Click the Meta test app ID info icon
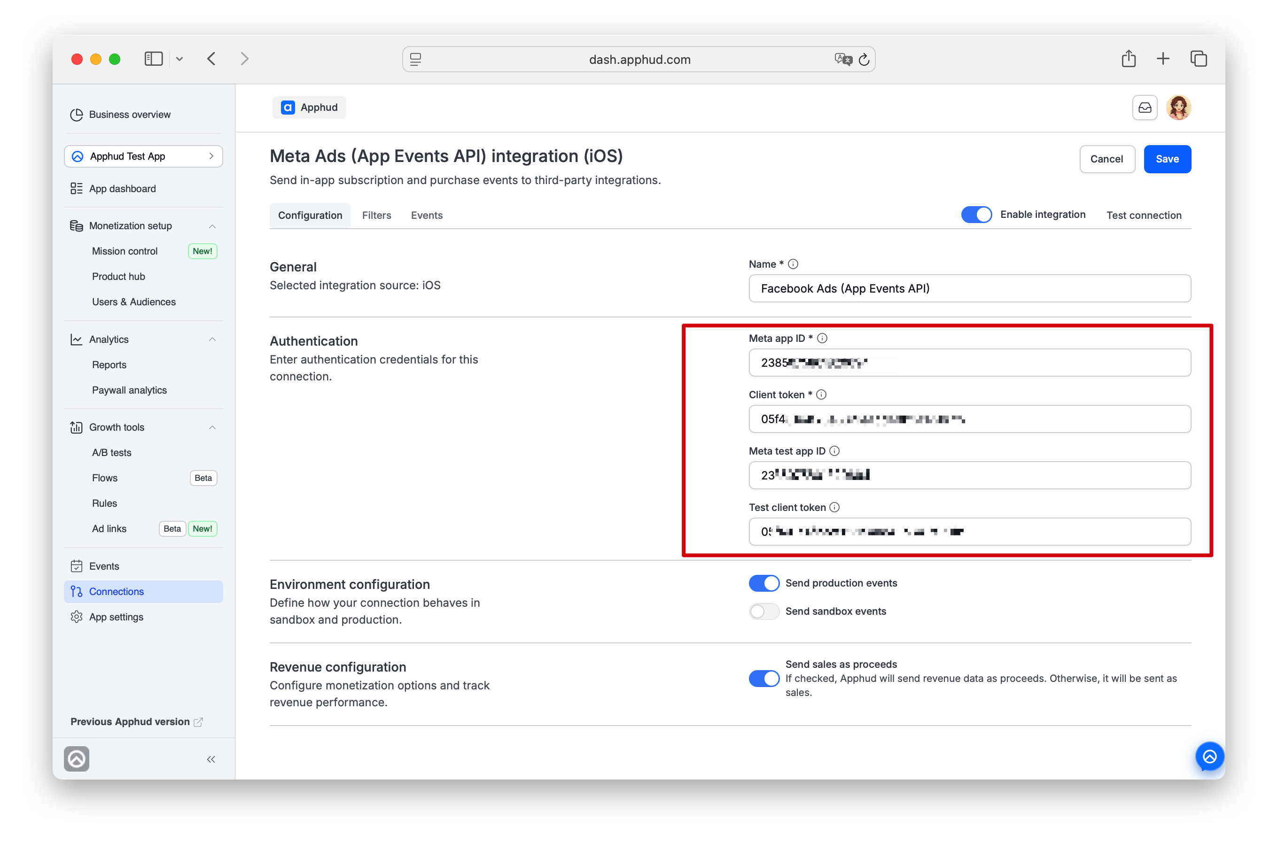Screen dimensions: 1278x850 (x=834, y=451)
